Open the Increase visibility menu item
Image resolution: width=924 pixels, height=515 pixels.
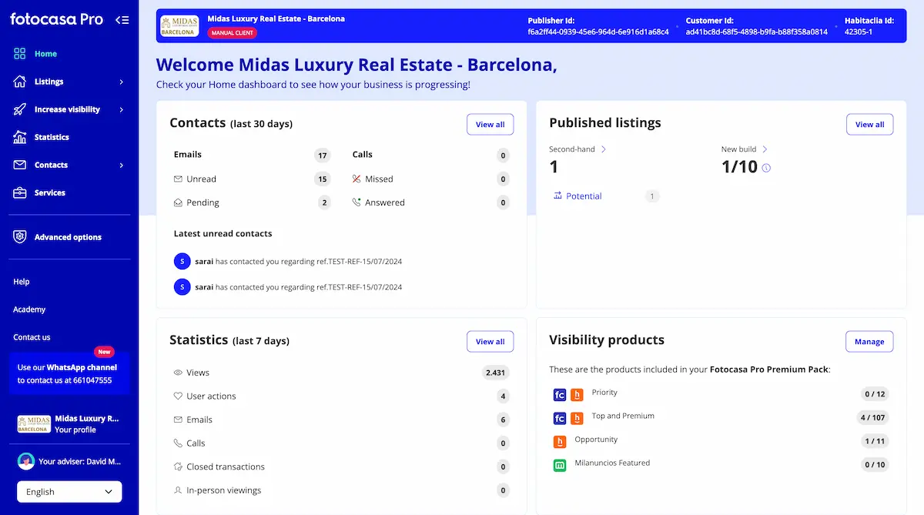click(x=67, y=109)
